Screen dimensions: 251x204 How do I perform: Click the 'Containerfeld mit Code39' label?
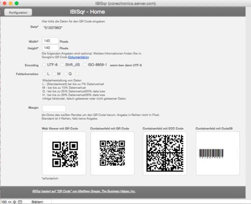click(x=214, y=129)
